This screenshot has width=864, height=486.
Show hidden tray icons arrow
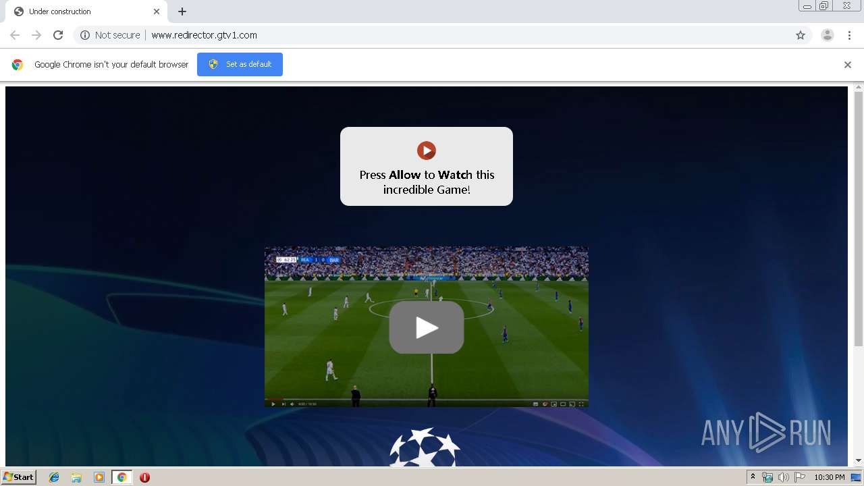pos(753,477)
